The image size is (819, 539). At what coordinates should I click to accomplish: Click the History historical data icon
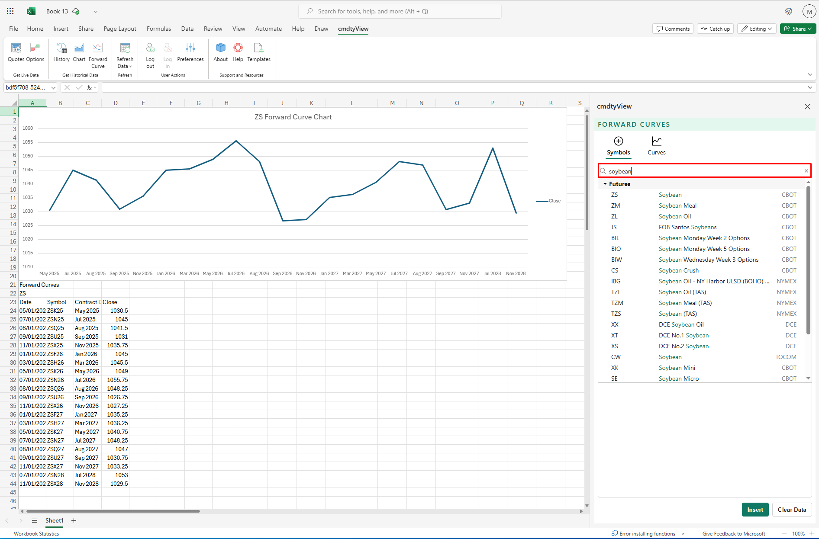click(x=61, y=52)
